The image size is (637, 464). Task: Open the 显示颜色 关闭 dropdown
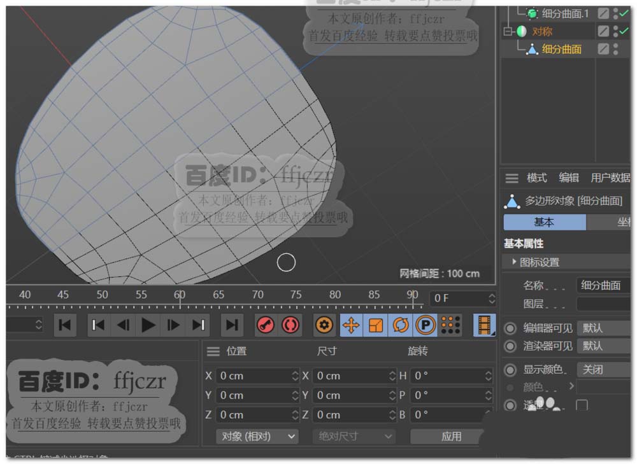(x=604, y=370)
